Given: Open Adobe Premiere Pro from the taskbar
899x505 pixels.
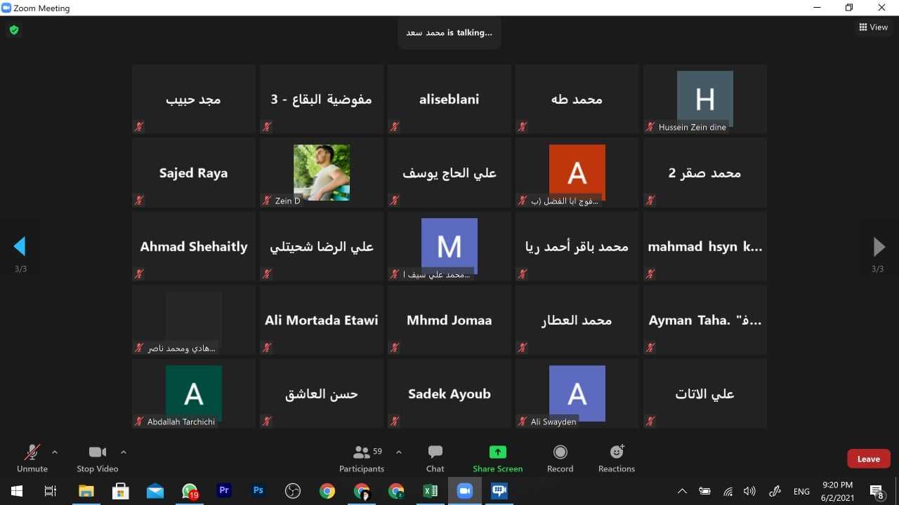Looking at the screenshot, I should [x=224, y=491].
